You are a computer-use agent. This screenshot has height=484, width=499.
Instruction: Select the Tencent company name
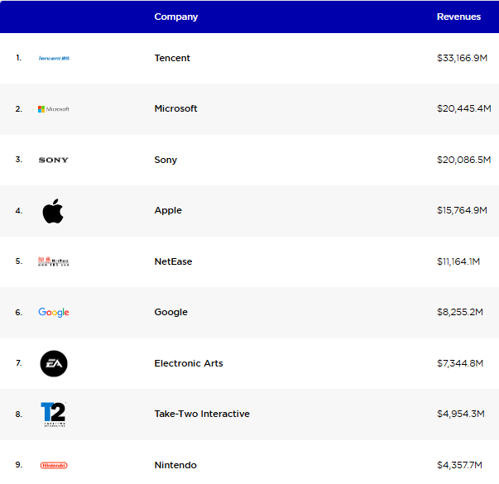[x=172, y=58]
